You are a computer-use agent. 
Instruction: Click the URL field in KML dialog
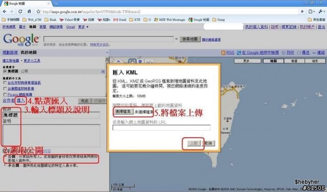click(161, 127)
